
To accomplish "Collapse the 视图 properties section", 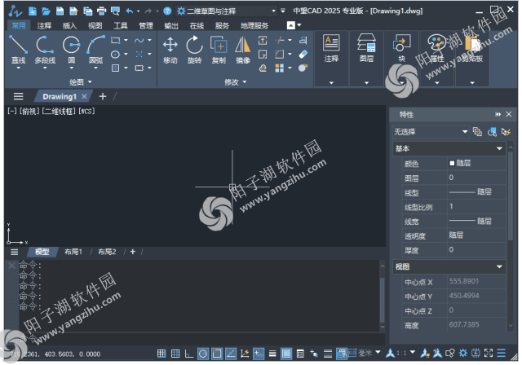I will pyautogui.click(x=499, y=267).
